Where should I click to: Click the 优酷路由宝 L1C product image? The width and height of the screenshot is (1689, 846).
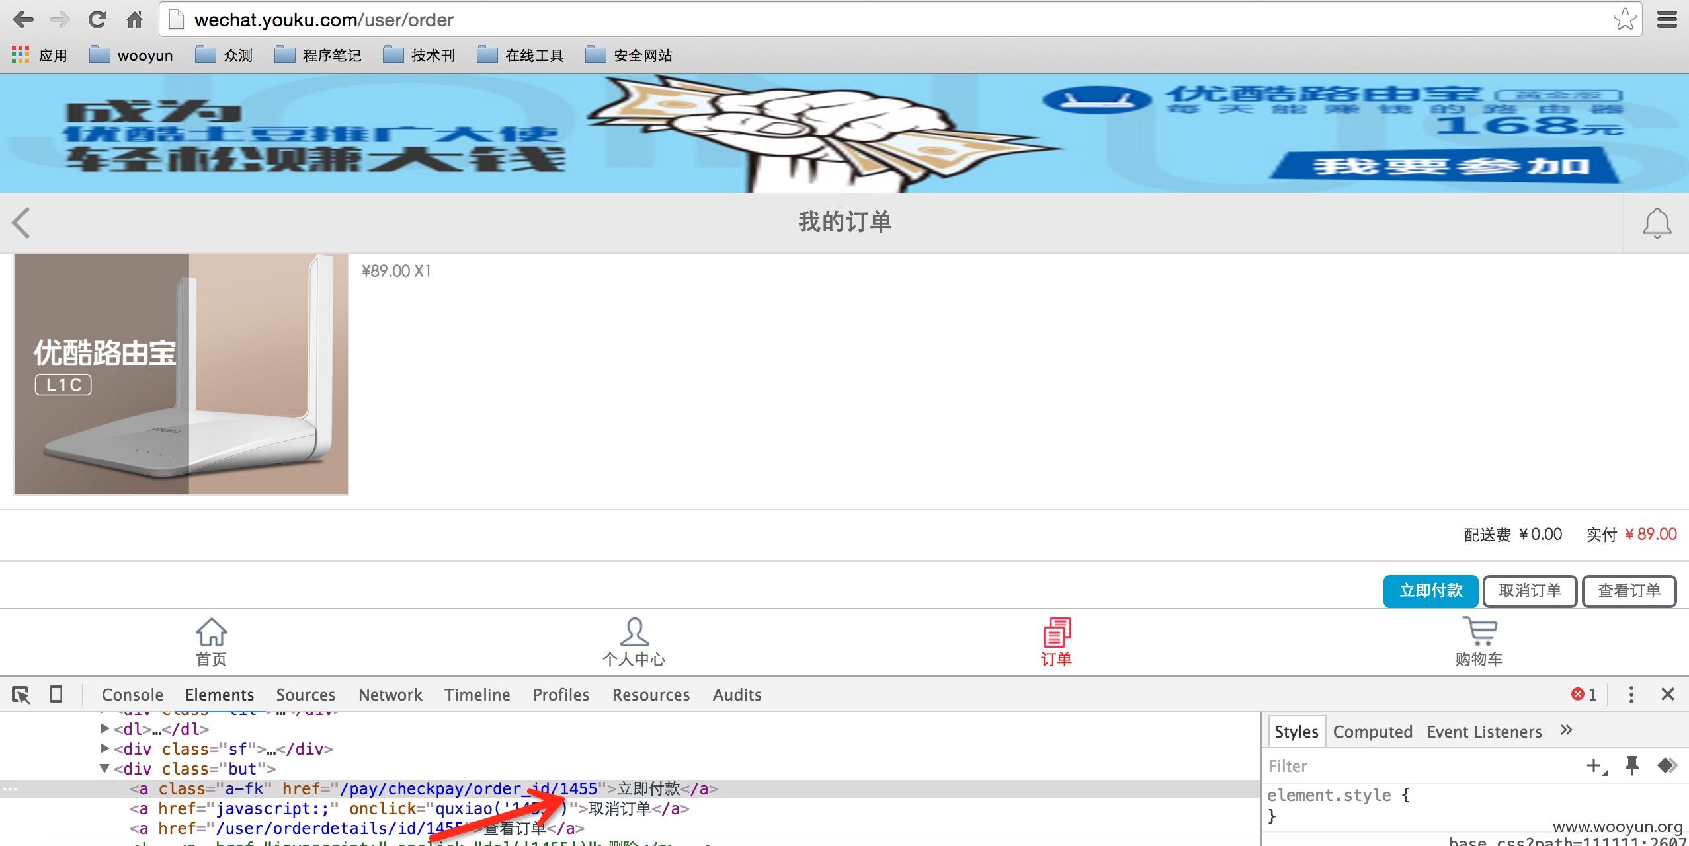(181, 374)
